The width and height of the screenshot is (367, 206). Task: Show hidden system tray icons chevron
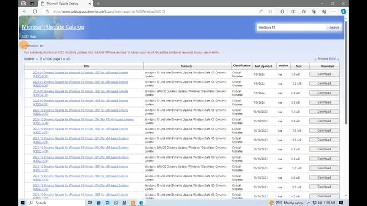309,203
